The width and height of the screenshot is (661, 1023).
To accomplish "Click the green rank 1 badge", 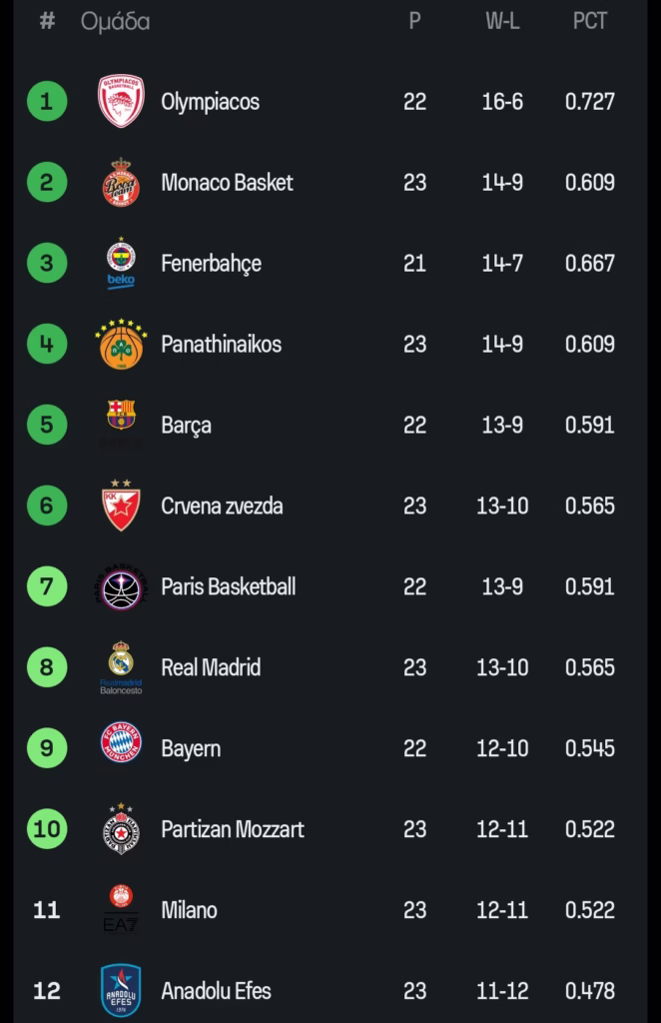I will coord(47,101).
